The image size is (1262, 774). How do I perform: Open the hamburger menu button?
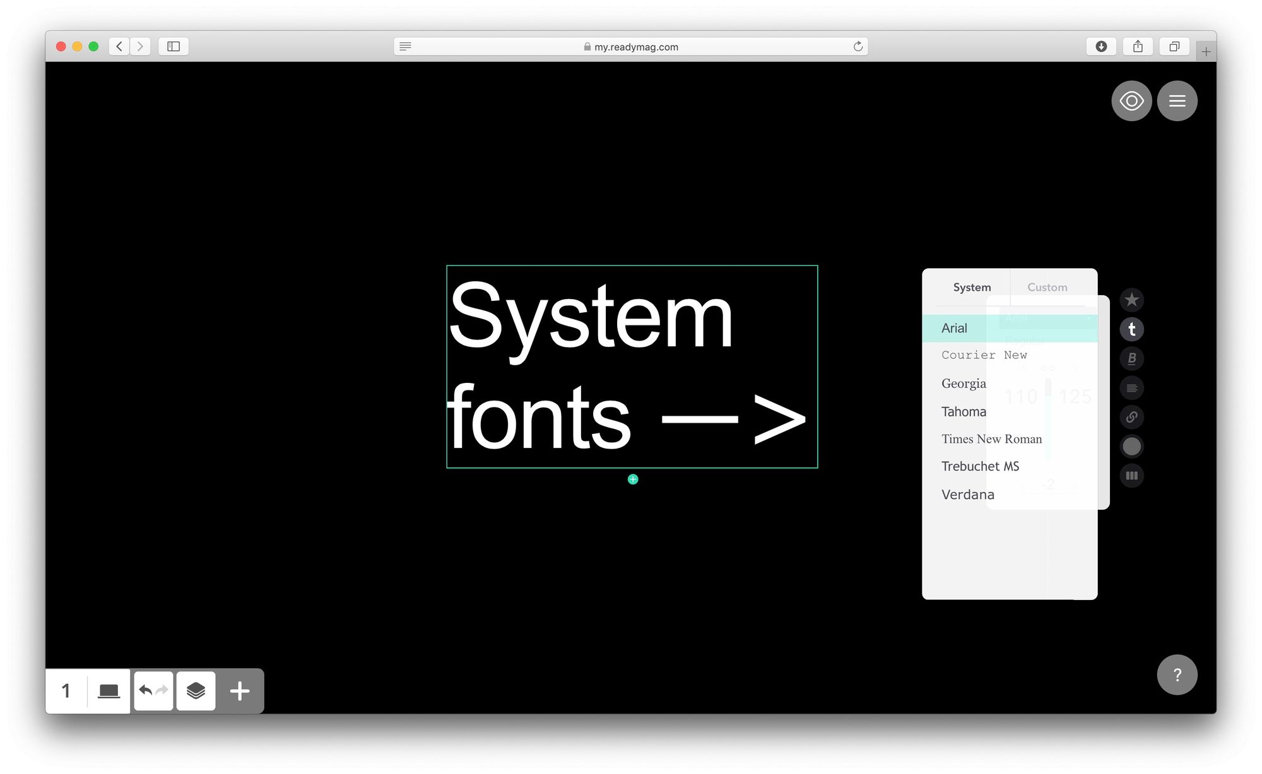(x=1177, y=101)
